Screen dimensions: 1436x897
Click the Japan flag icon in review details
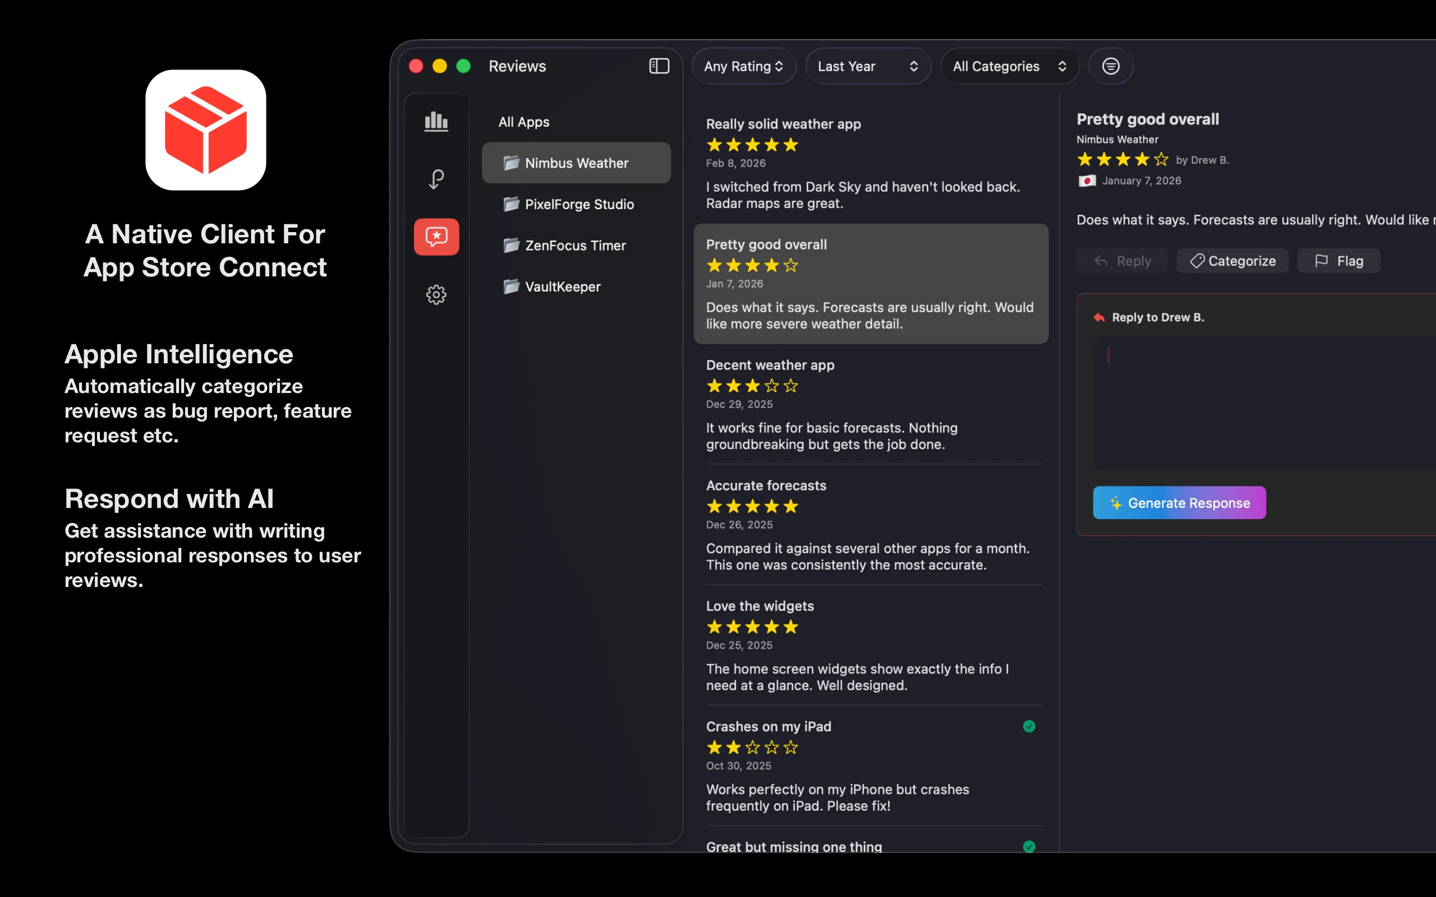pos(1087,181)
